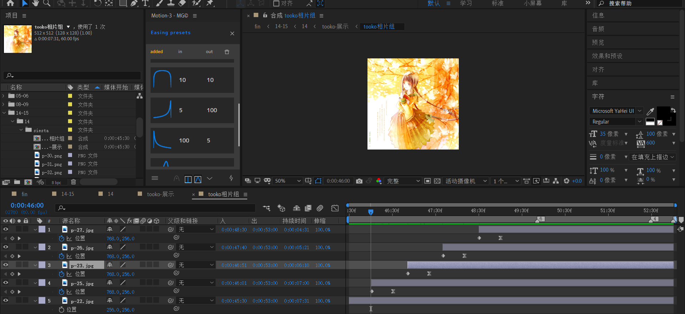Open the 信息 panel

pyautogui.click(x=598, y=15)
